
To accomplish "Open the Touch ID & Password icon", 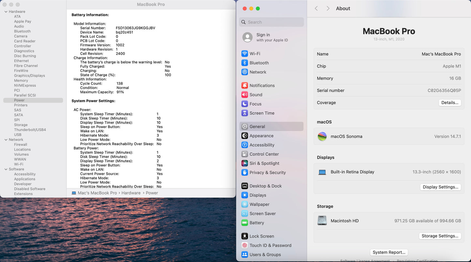I will (x=244, y=245).
